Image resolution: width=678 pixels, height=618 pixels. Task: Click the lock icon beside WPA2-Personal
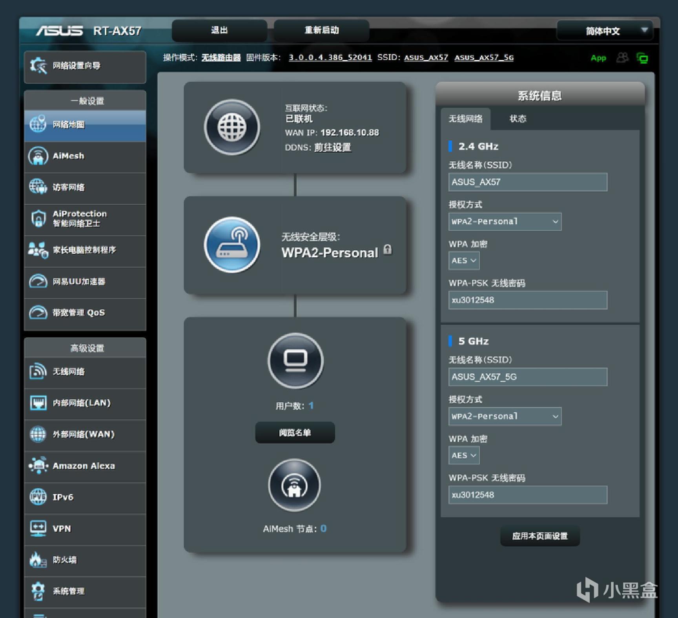(387, 249)
